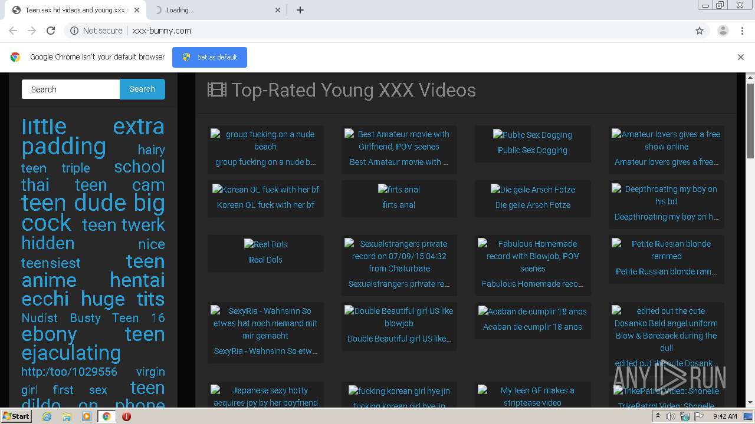Open Chrome's three-dot menu

pos(743,31)
